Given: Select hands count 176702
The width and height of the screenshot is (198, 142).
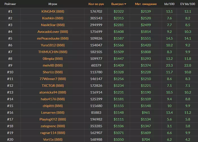Looking at the screenshot, I should coord(96,12).
